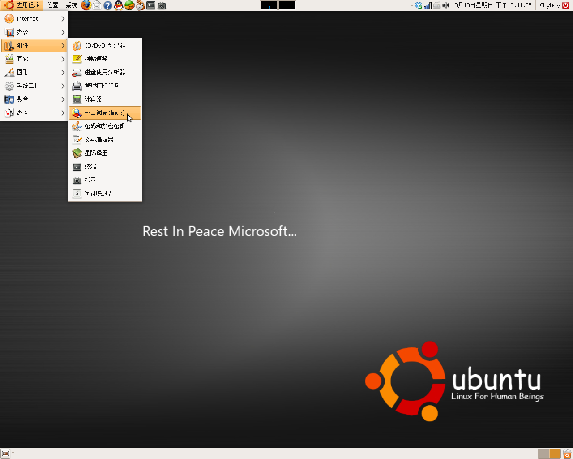Open the 位置 places menu
Viewport: 573px width, 459px height.
tap(53, 5)
